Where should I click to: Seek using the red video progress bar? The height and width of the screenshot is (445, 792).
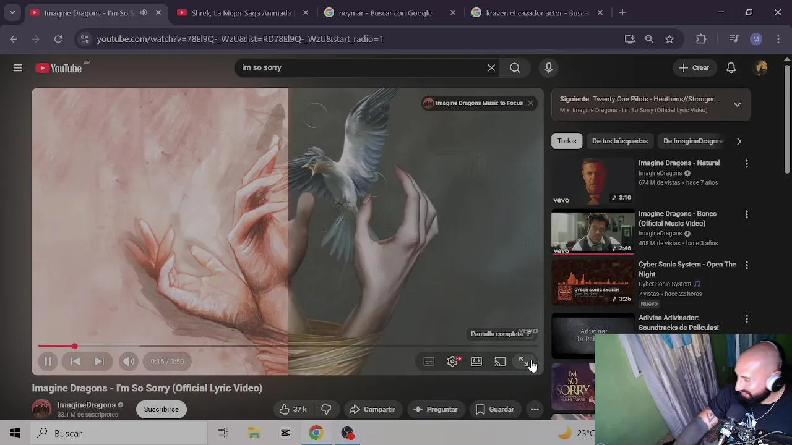288,346
